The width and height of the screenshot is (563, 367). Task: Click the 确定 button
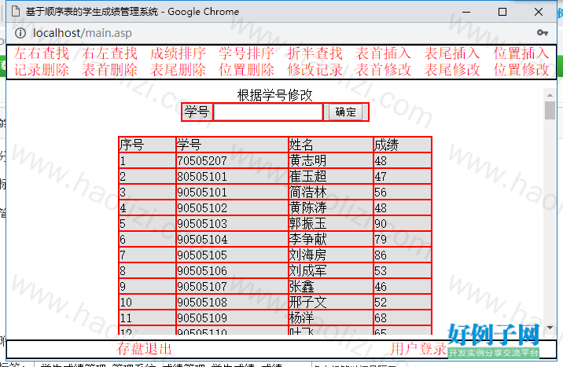click(x=346, y=112)
